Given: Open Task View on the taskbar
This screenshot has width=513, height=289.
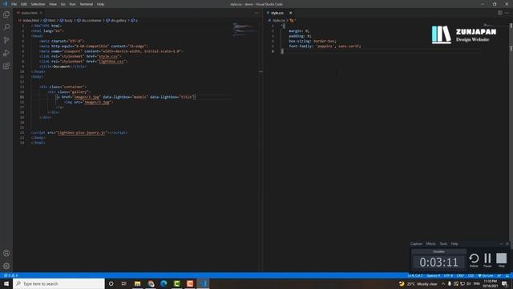Looking at the screenshot, I should (x=124, y=283).
